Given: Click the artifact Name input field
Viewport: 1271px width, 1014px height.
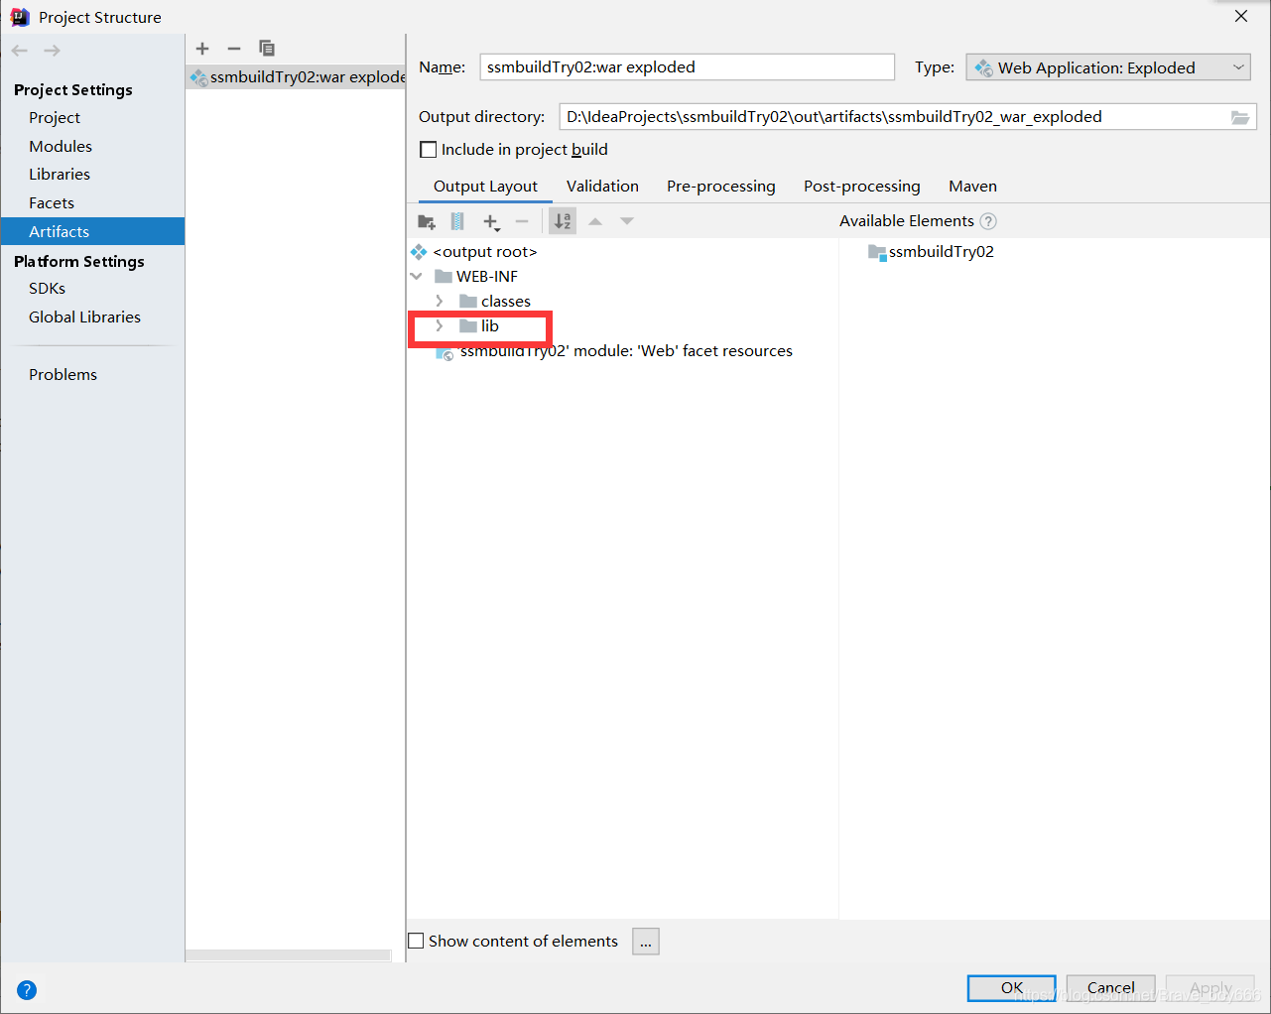Looking at the screenshot, I should (x=687, y=67).
